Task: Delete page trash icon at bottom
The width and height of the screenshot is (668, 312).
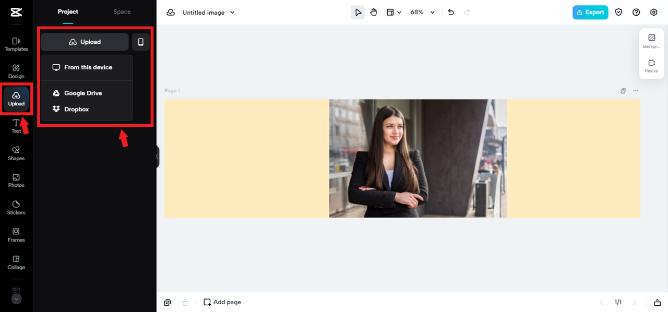Action: (185, 302)
